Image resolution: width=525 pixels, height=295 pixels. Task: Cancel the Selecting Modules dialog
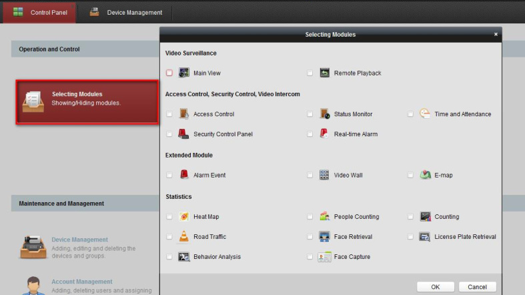[x=477, y=287]
